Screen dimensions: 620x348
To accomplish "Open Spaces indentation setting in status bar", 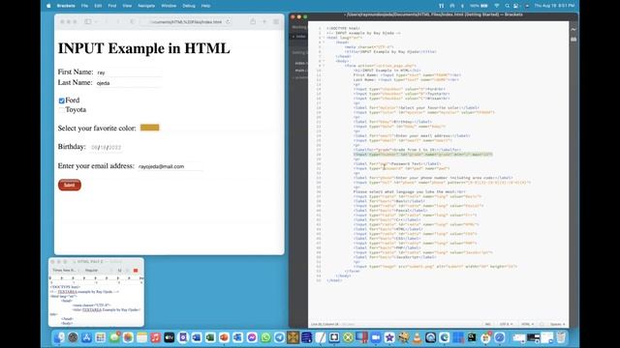I will [x=558, y=325].
